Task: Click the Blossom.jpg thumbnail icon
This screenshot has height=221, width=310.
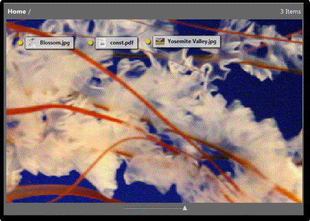Action: [x=32, y=43]
